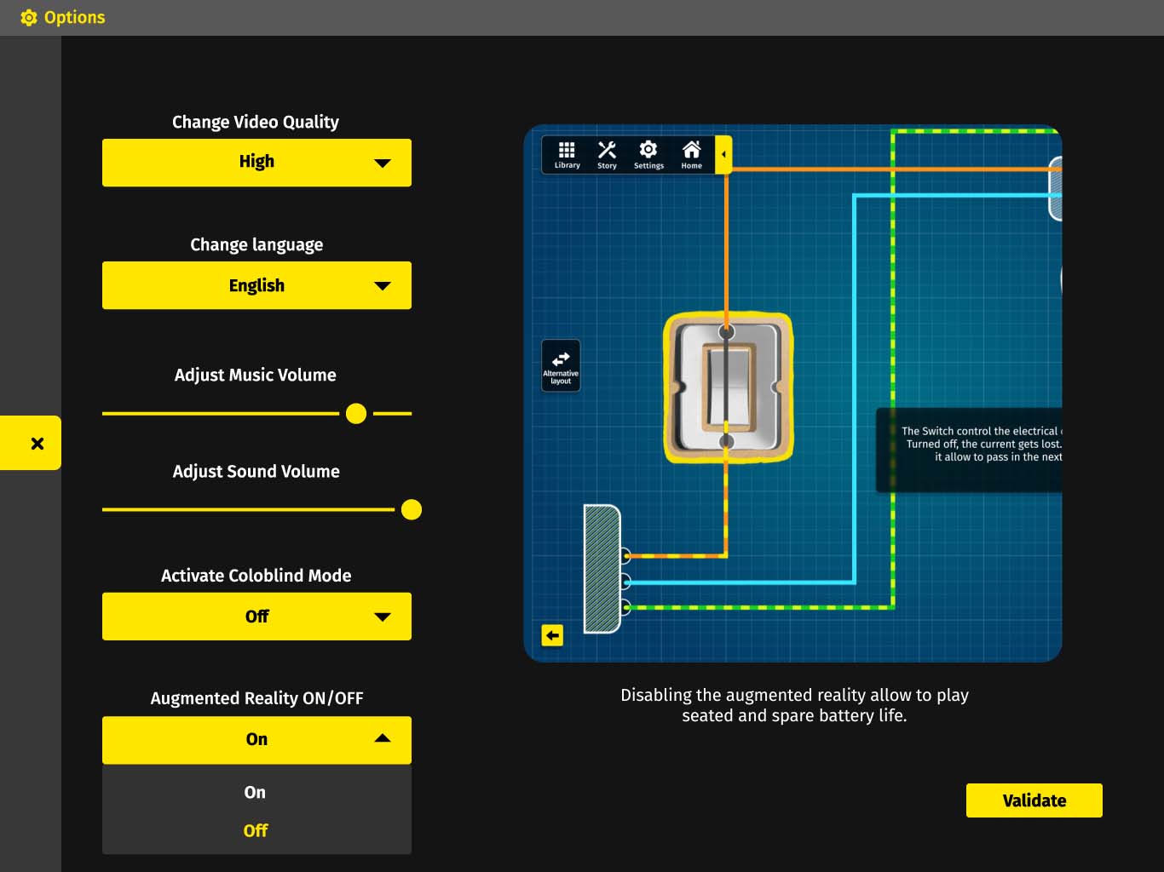This screenshot has height=872, width=1164.
Task: Collapse the preview toolbar using arrow tab
Action: (x=723, y=155)
